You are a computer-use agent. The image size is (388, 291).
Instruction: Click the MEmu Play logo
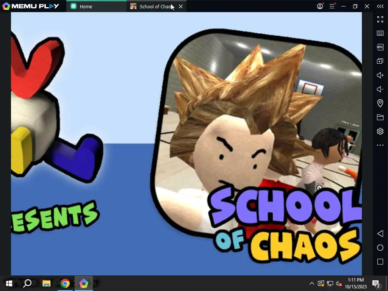30,6
